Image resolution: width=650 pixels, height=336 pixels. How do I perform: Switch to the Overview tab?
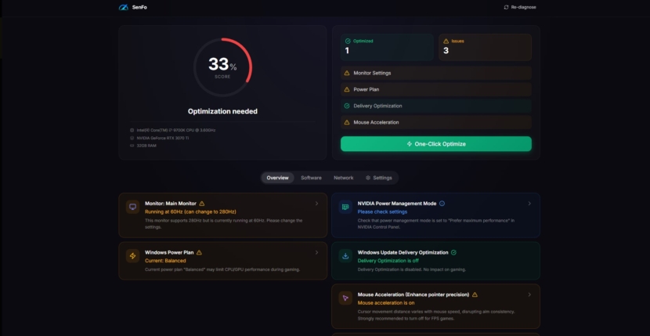pos(277,178)
